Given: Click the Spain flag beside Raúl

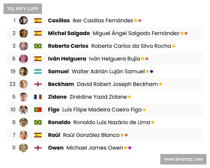Looking at the screenshot, I should (38, 135).
